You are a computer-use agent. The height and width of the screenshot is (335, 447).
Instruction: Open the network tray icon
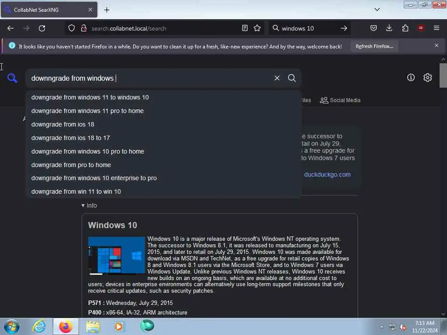[x=392, y=327]
